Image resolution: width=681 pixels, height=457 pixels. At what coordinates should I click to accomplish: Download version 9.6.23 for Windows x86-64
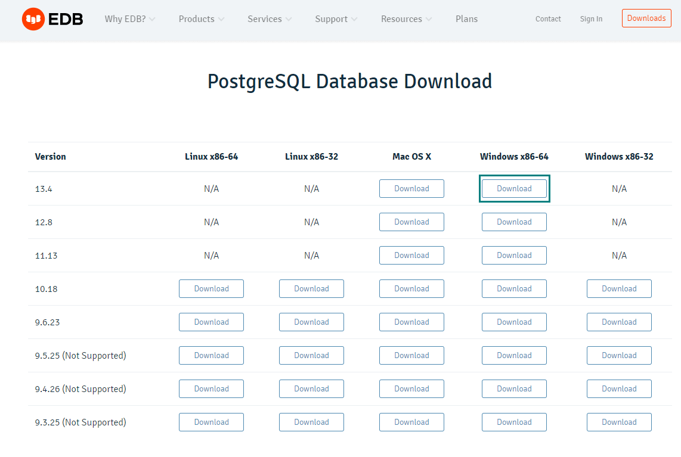[514, 322]
